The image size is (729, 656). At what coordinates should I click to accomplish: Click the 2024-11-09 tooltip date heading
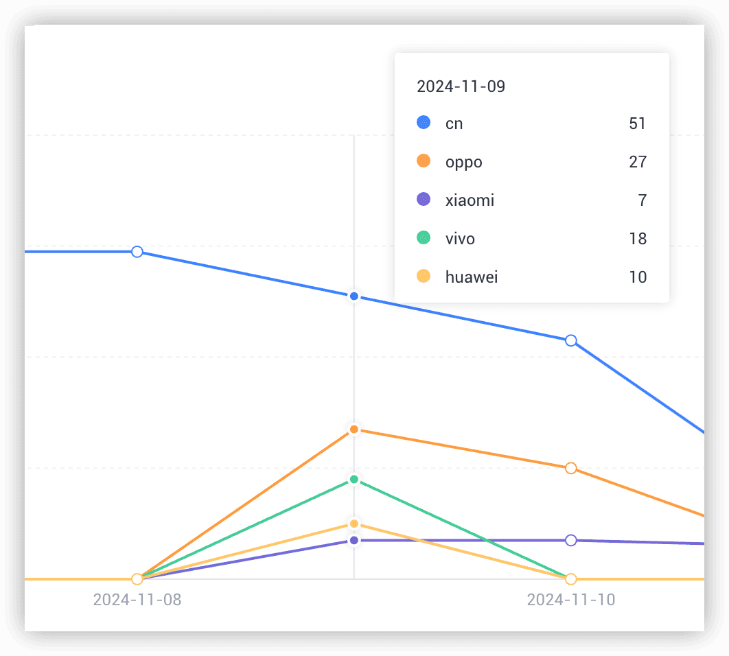461,86
